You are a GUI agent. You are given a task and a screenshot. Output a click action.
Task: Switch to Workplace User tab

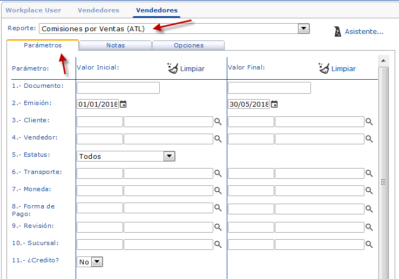point(33,10)
